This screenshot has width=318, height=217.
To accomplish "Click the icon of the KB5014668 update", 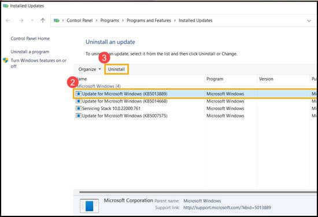I will (x=78, y=101).
